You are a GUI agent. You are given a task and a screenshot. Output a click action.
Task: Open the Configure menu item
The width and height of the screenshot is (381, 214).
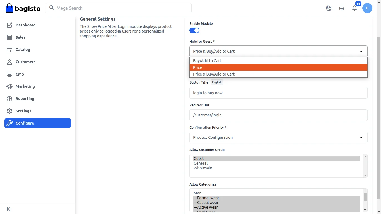click(25, 123)
